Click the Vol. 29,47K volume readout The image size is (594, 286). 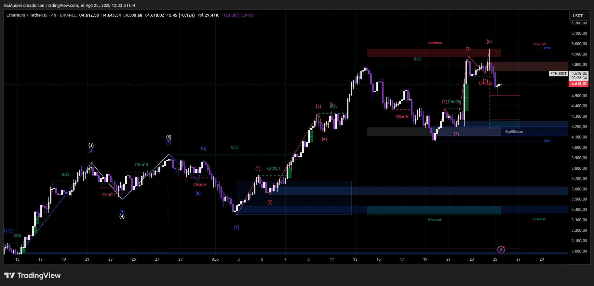click(208, 15)
